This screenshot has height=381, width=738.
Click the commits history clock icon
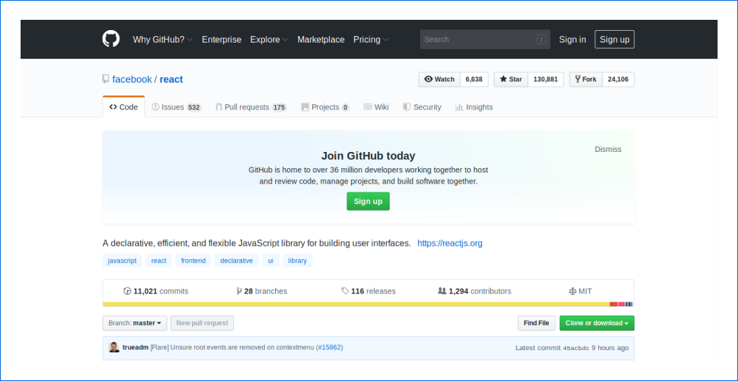click(127, 291)
